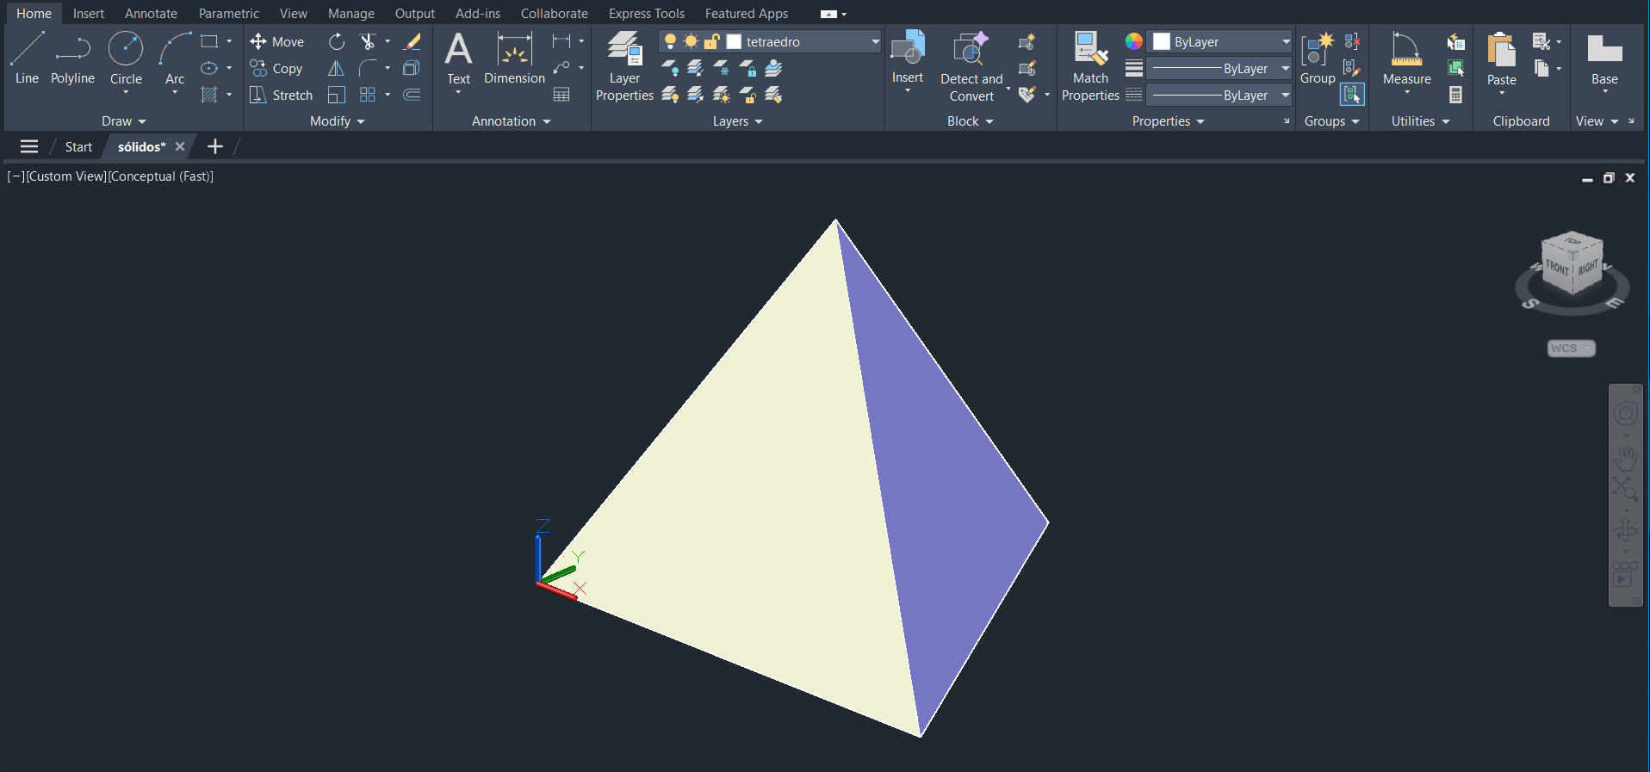
Task: Select the Erase tool
Action: tap(412, 41)
